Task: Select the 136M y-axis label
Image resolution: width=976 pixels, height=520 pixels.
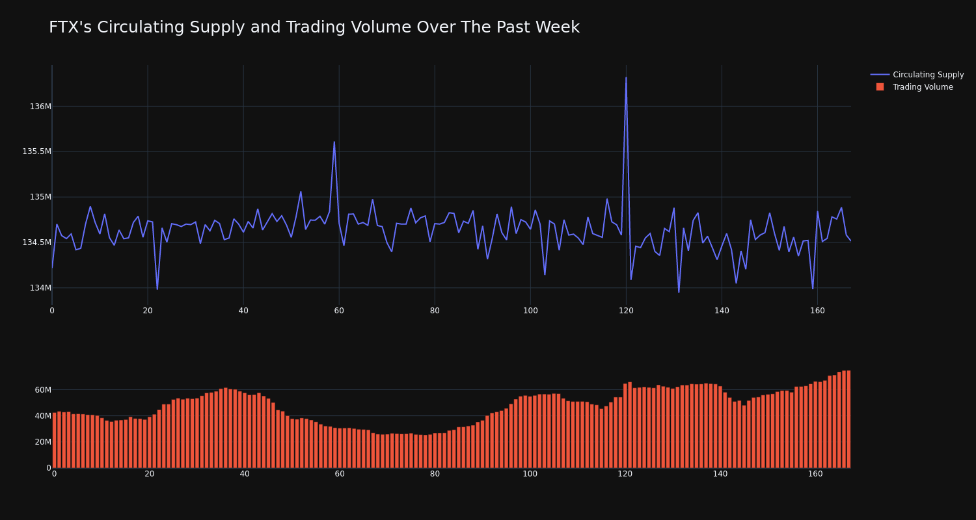Action: (40, 107)
